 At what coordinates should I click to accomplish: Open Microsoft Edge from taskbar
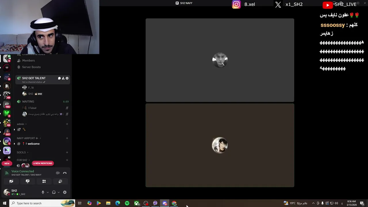coord(118,203)
